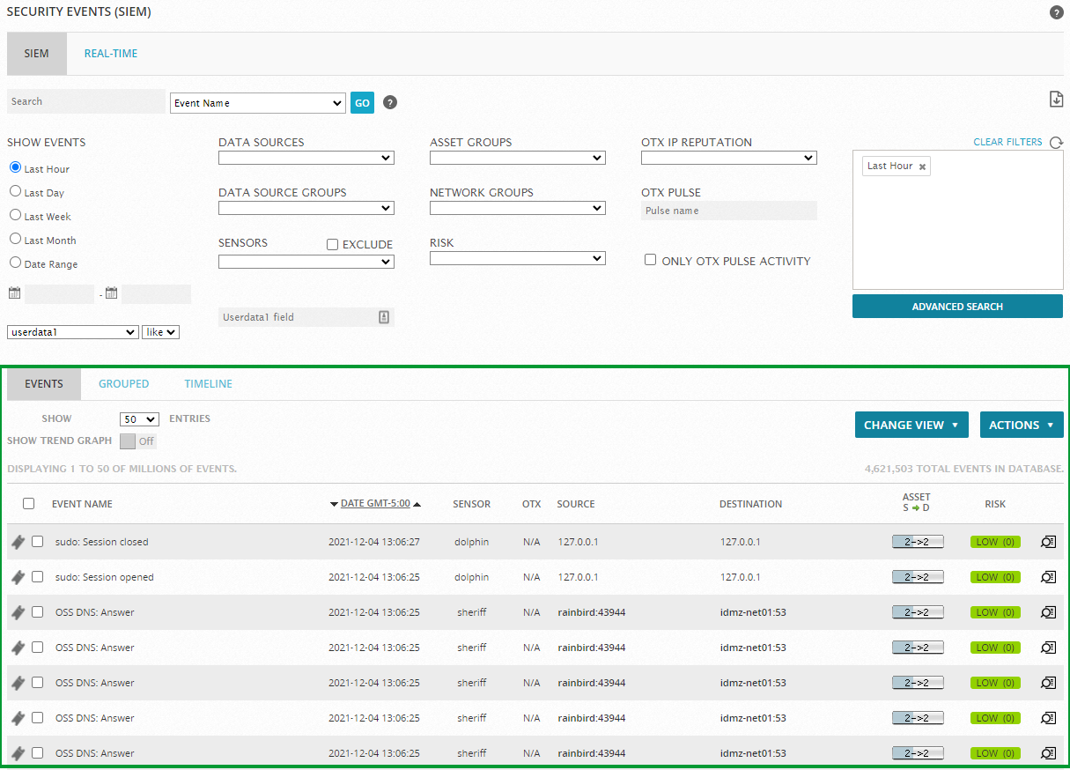Viewport: 1070px width, 770px height.
Task: Click the help icon beside GO button
Action: 390,103
